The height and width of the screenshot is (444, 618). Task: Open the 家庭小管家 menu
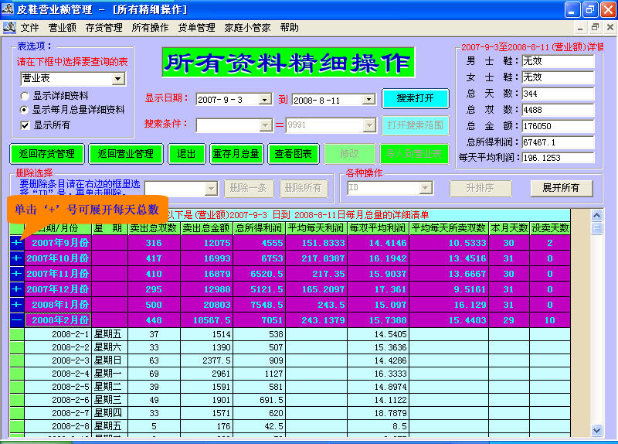247,28
